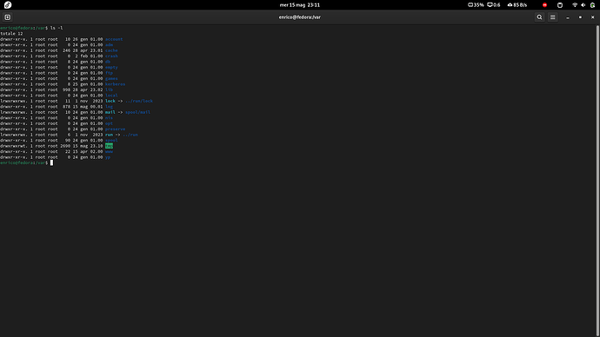Click the 'account' directory name
600x337 pixels.
(114, 39)
